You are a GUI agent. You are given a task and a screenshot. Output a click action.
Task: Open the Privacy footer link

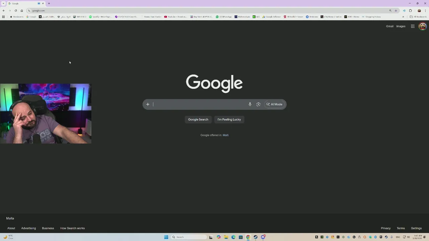386,228
